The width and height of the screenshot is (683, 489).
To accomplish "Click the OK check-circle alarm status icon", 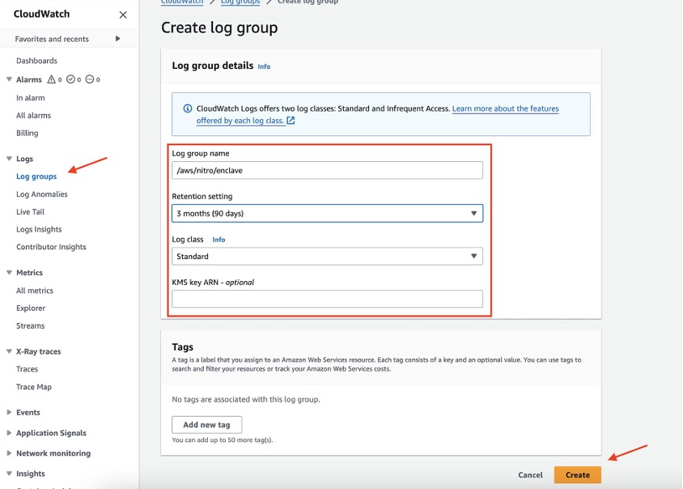I will tap(70, 79).
